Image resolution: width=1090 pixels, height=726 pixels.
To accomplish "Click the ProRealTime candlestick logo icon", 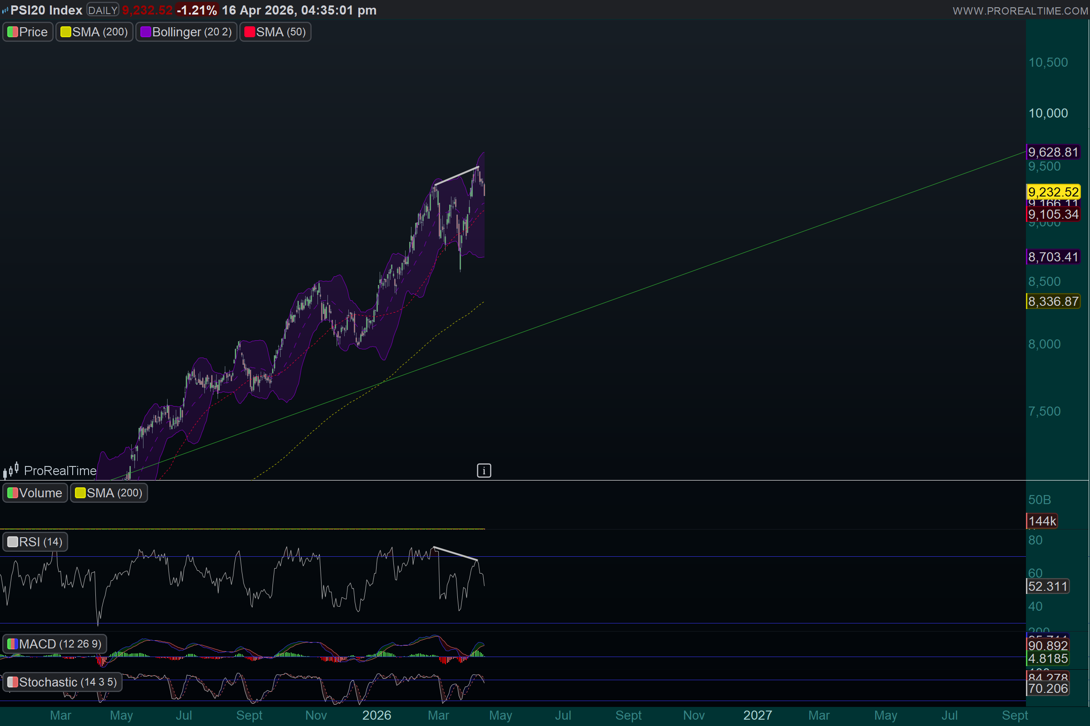I will pyautogui.click(x=10, y=470).
